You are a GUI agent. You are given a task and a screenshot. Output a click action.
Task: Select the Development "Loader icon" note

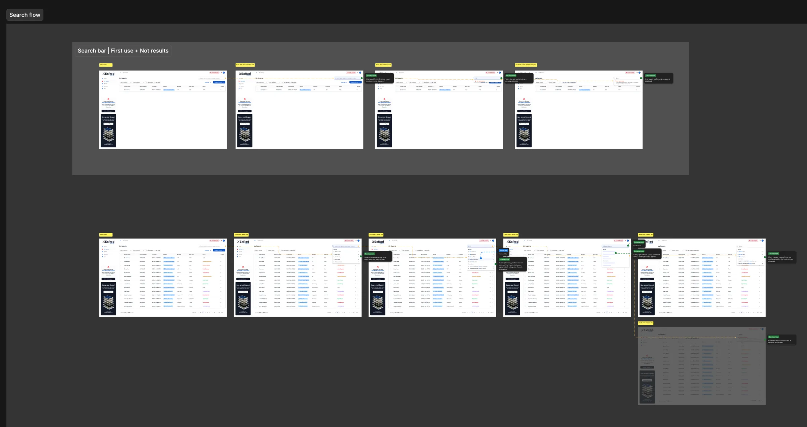pos(639,244)
